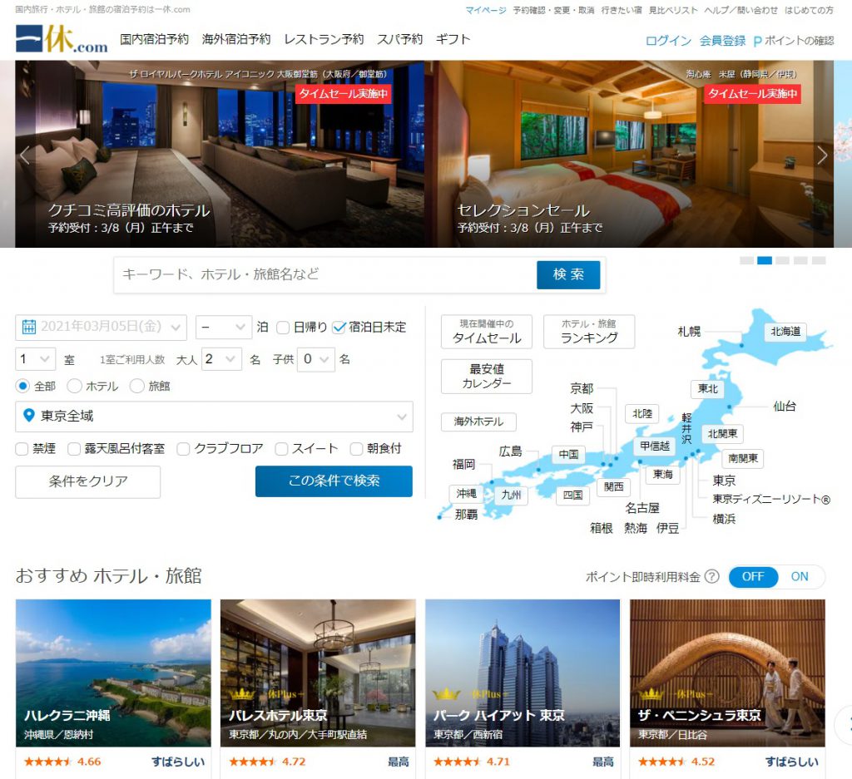Enable the 露天風呂付客室 checkbox

pos(74,449)
